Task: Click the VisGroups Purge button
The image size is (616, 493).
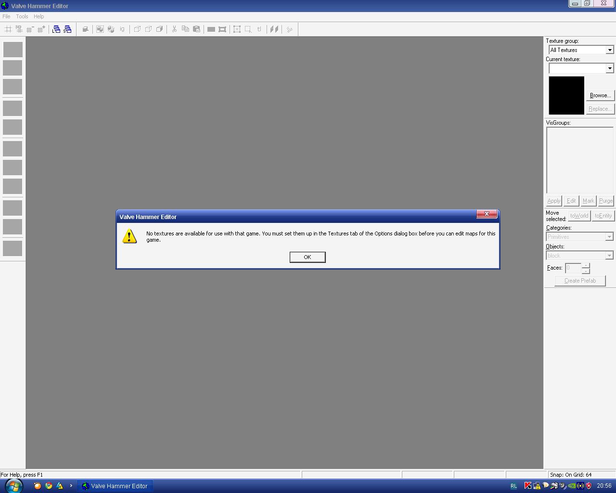Action: click(x=606, y=201)
